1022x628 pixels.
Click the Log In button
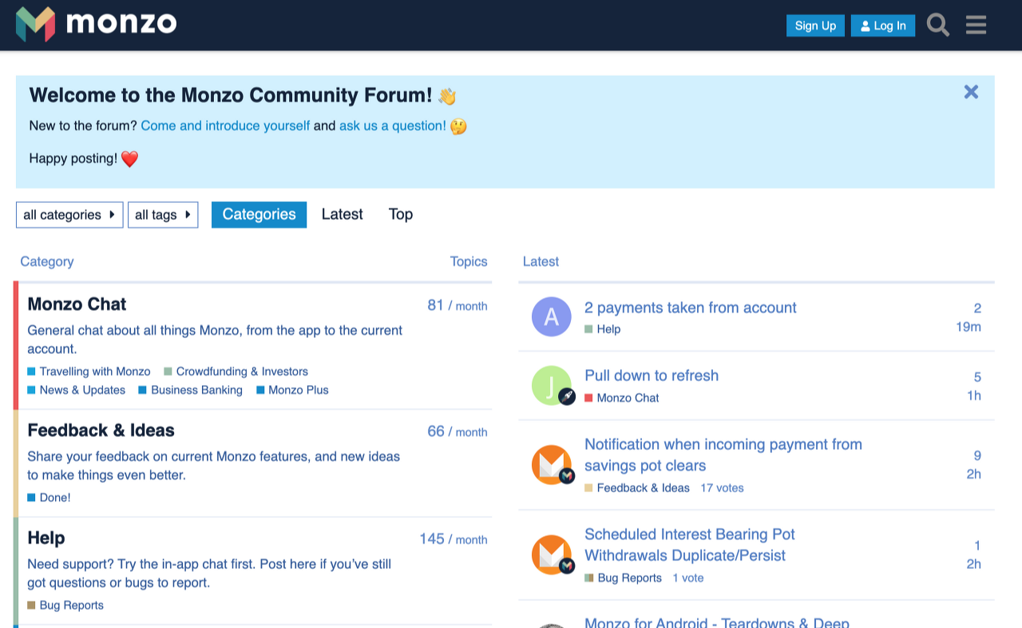883,26
